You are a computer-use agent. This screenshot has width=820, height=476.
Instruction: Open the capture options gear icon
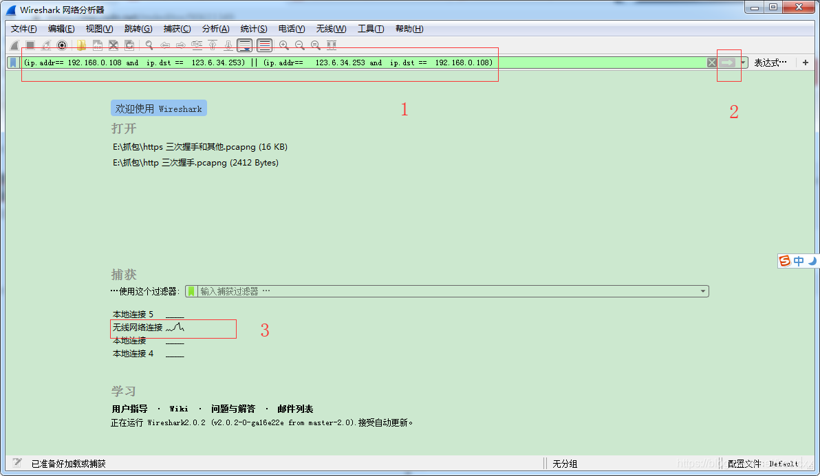click(x=62, y=45)
